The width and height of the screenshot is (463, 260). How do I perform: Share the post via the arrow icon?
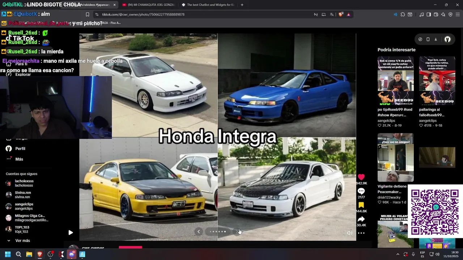[x=361, y=219]
